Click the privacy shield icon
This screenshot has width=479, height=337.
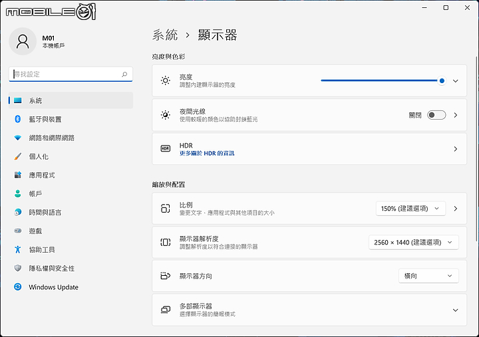coord(18,268)
